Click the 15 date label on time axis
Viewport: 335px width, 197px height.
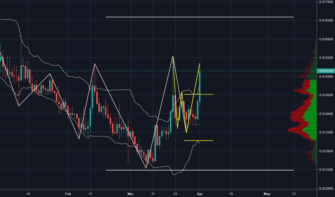tap(231, 194)
